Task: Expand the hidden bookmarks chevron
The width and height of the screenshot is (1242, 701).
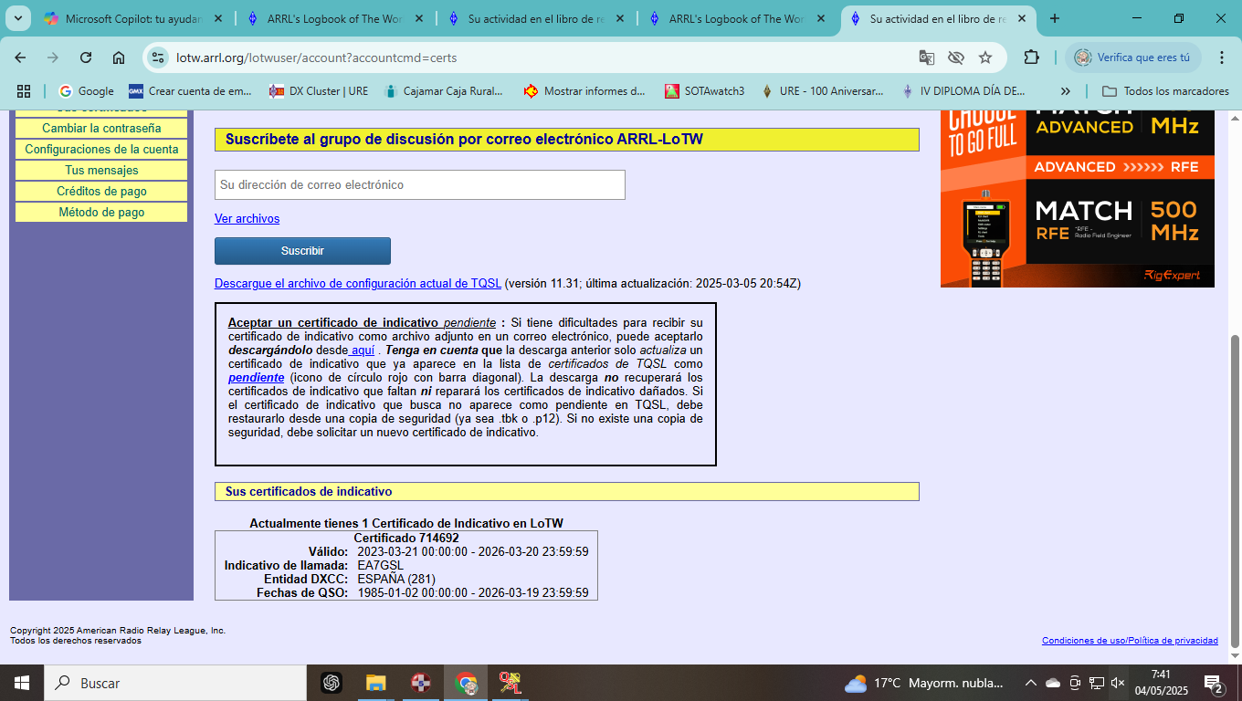Action: point(1065,90)
